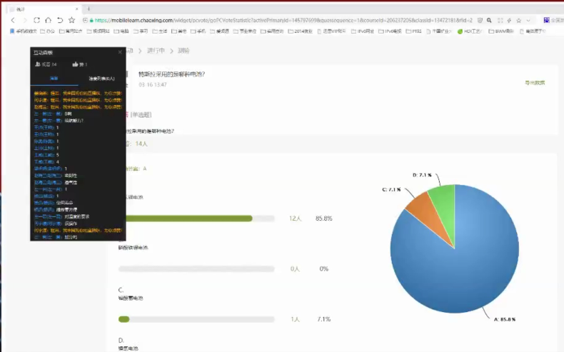This screenshot has height=352, width=564.
Task: Click the bookmark star icon
Action: click(x=73, y=20)
